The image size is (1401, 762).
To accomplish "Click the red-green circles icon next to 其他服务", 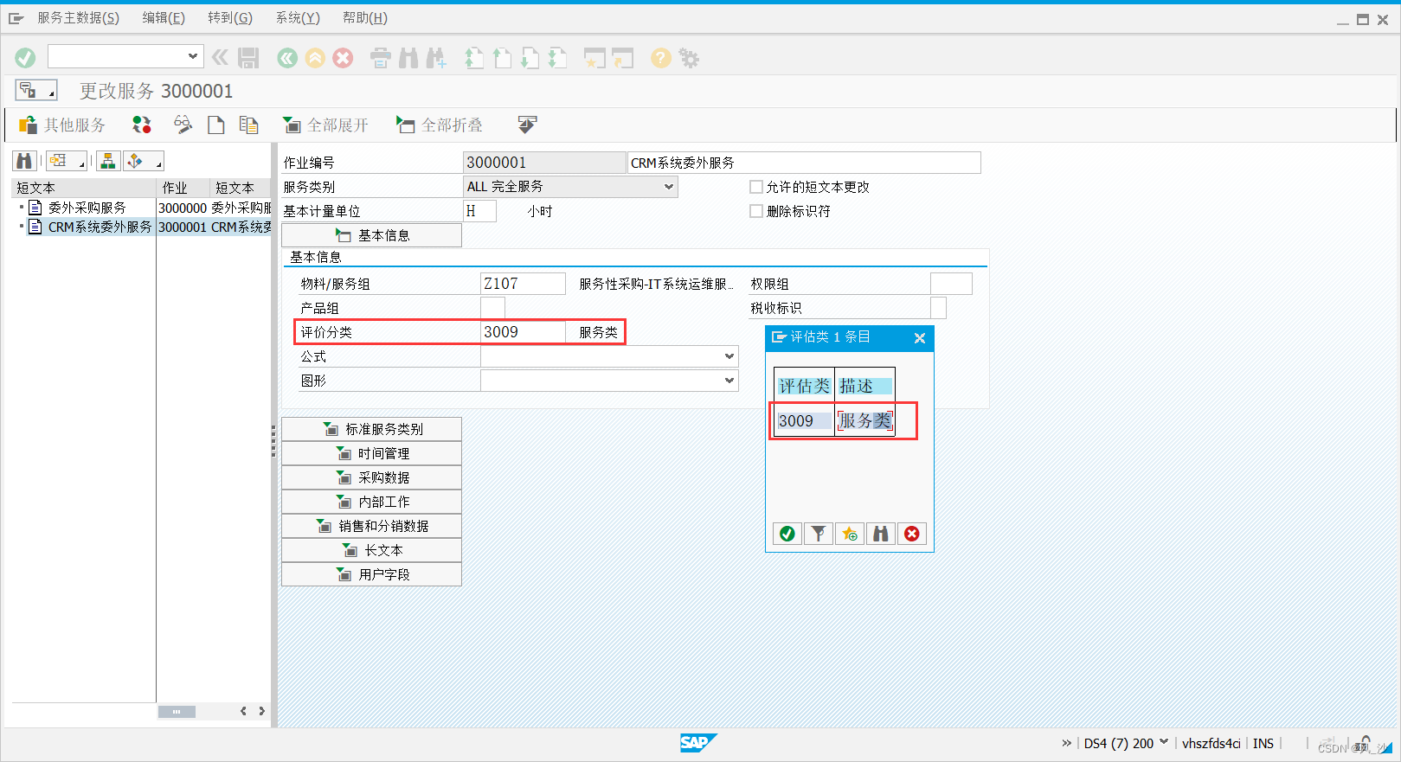I will [142, 125].
